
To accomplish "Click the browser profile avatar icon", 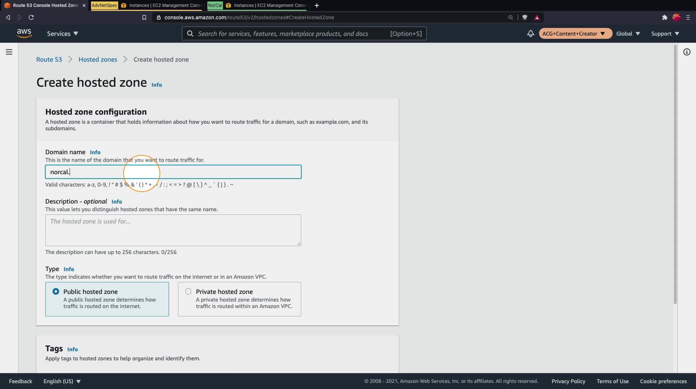I will pos(676,17).
